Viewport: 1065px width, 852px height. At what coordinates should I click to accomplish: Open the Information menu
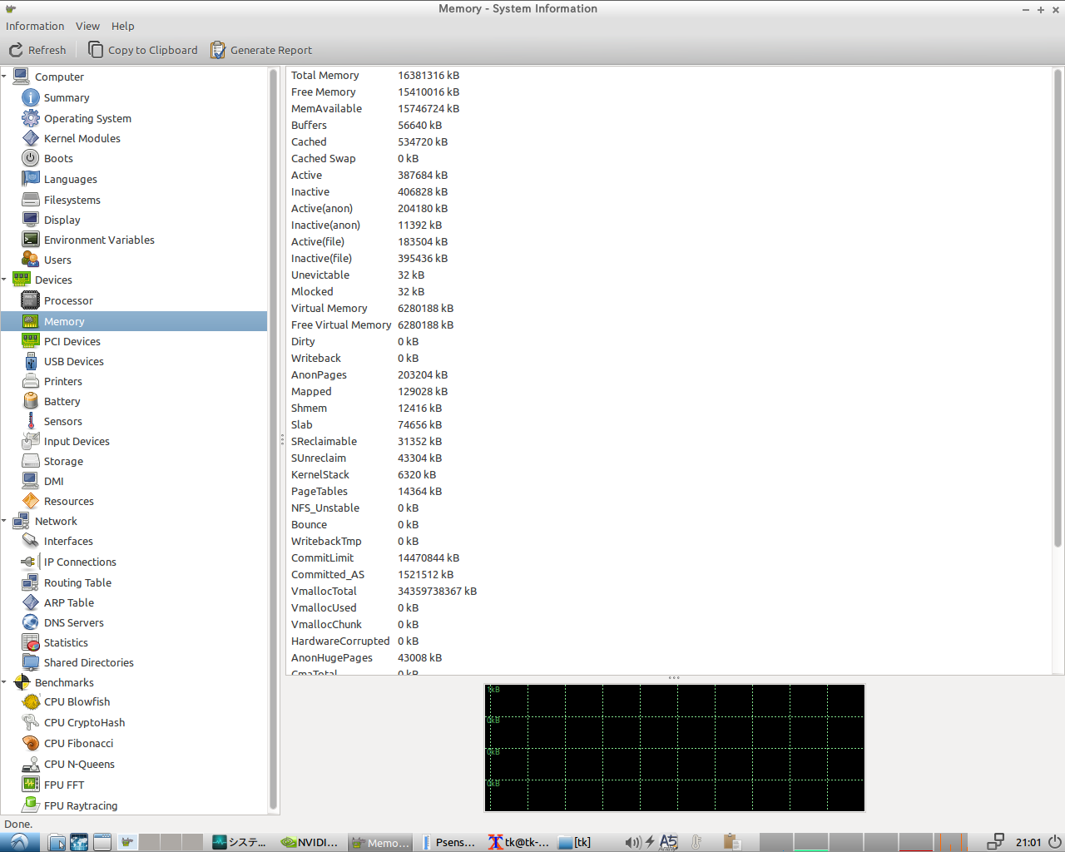tap(35, 26)
